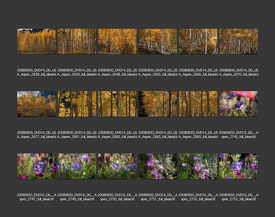Pick the spen_2753 flower thumbnail
Viewport: 275px width, 217px height.
coord(239,166)
